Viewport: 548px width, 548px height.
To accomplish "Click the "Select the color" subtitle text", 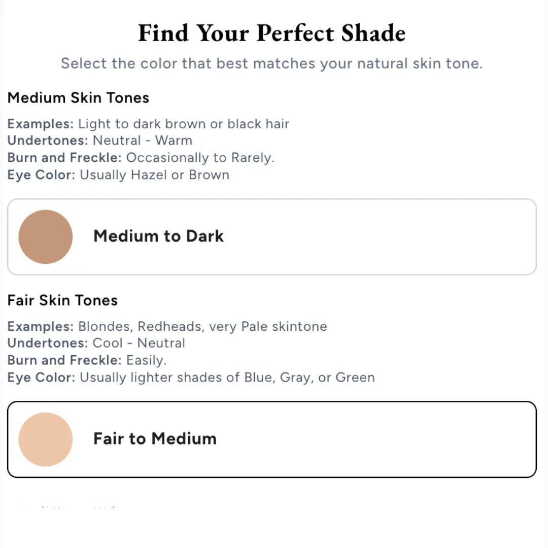I will coord(271,63).
